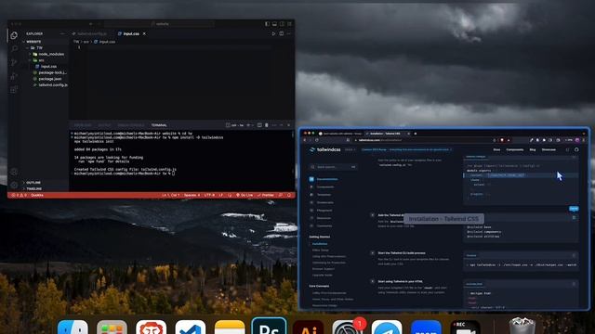Image resolution: width=595 pixels, height=334 pixels.
Task: Click the Run file play icon in VS Code editor
Action: point(273,33)
